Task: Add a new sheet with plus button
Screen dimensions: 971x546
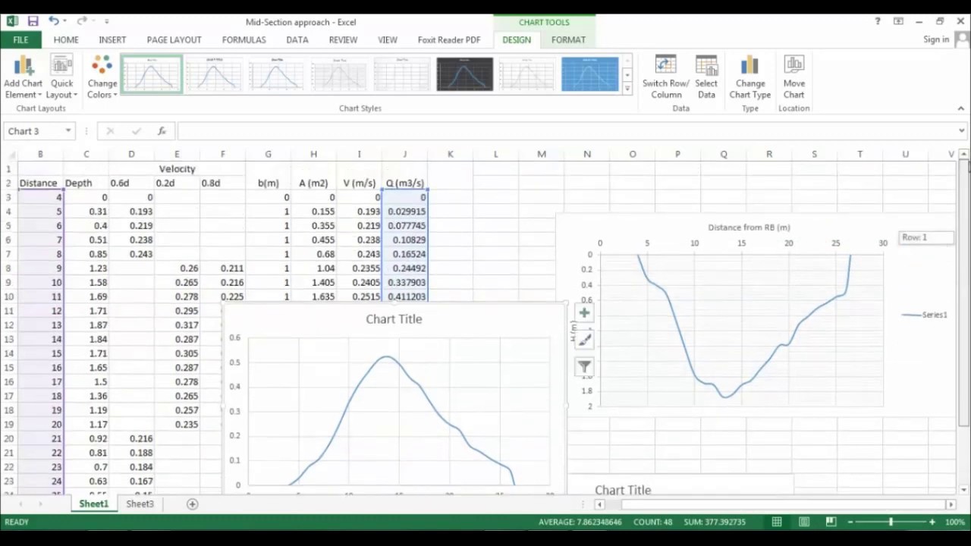Action: (x=192, y=504)
